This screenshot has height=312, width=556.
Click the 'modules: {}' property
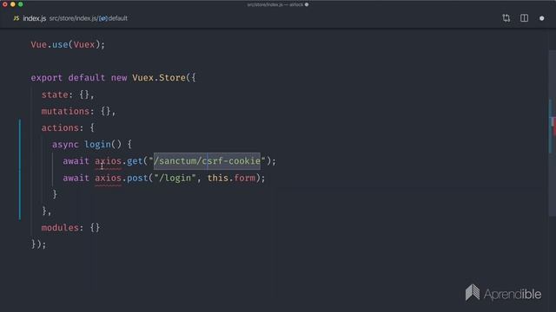(70, 227)
